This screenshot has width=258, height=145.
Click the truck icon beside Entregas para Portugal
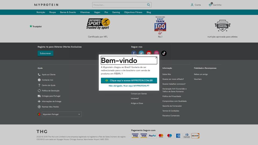click(39, 96)
